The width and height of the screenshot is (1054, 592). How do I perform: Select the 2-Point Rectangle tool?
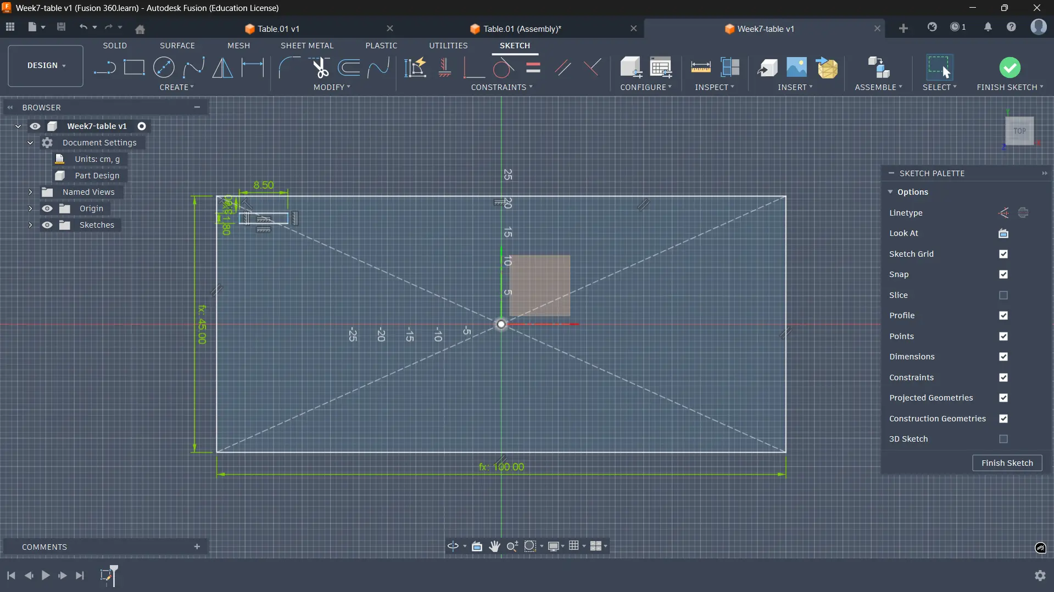click(134, 67)
